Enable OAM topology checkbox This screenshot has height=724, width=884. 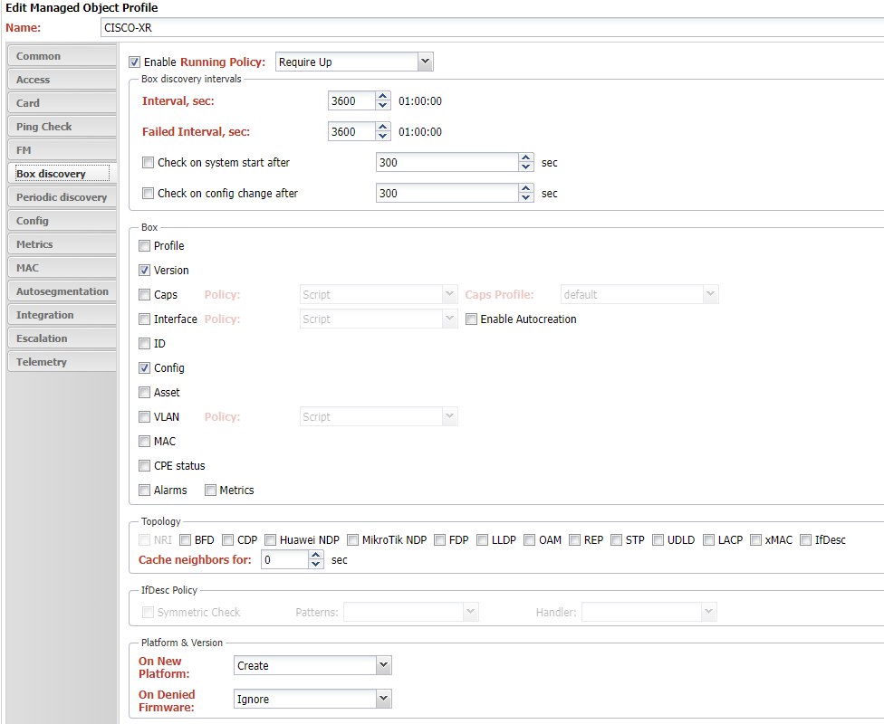click(529, 539)
